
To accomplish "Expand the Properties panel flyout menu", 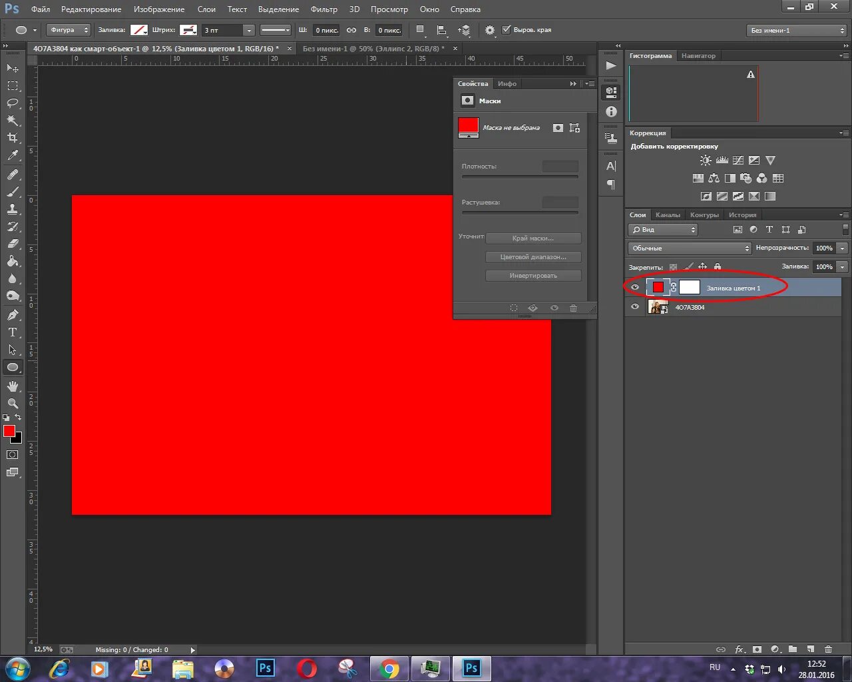I will [x=590, y=83].
